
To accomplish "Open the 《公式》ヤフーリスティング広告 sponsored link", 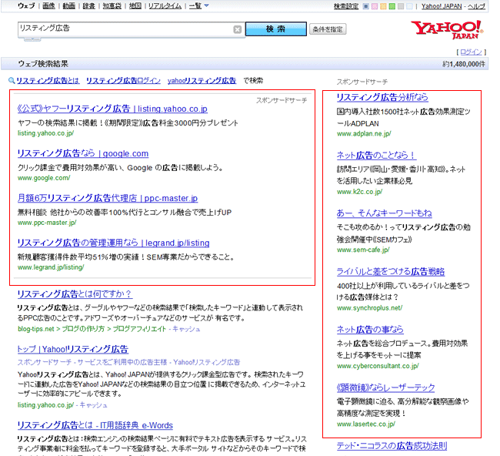I will pos(112,109).
